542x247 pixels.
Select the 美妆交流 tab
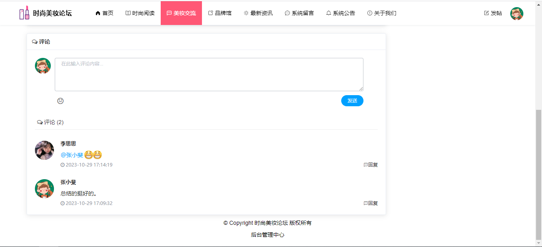coord(181,13)
